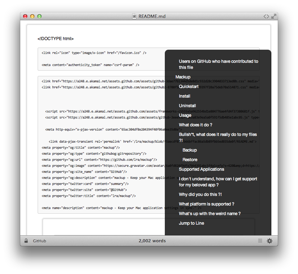Viewport: 298px width, 274px height.
Task: Jump to the Backup subsection
Action: click(190, 150)
